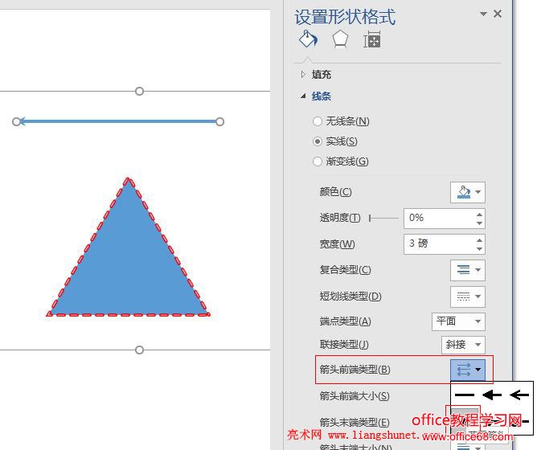Click the line's right end handle
The height and width of the screenshot is (450, 537).
[x=220, y=121]
